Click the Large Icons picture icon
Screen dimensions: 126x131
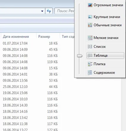90,17
